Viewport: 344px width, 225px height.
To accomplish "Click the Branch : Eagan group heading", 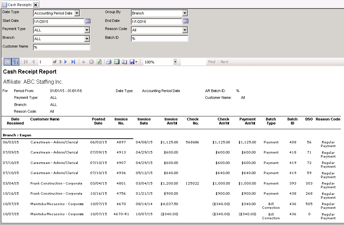I will [17, 135].
